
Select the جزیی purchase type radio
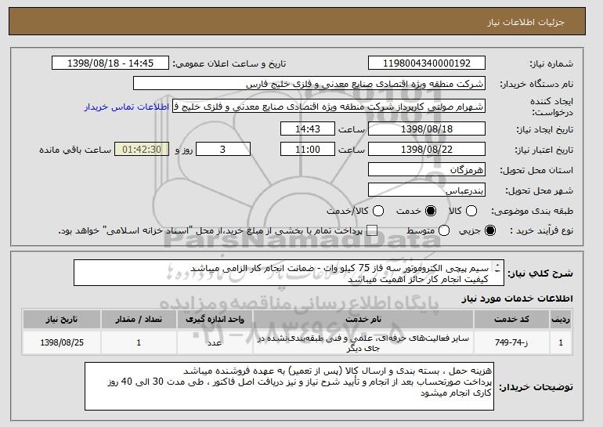coord(490,231)
